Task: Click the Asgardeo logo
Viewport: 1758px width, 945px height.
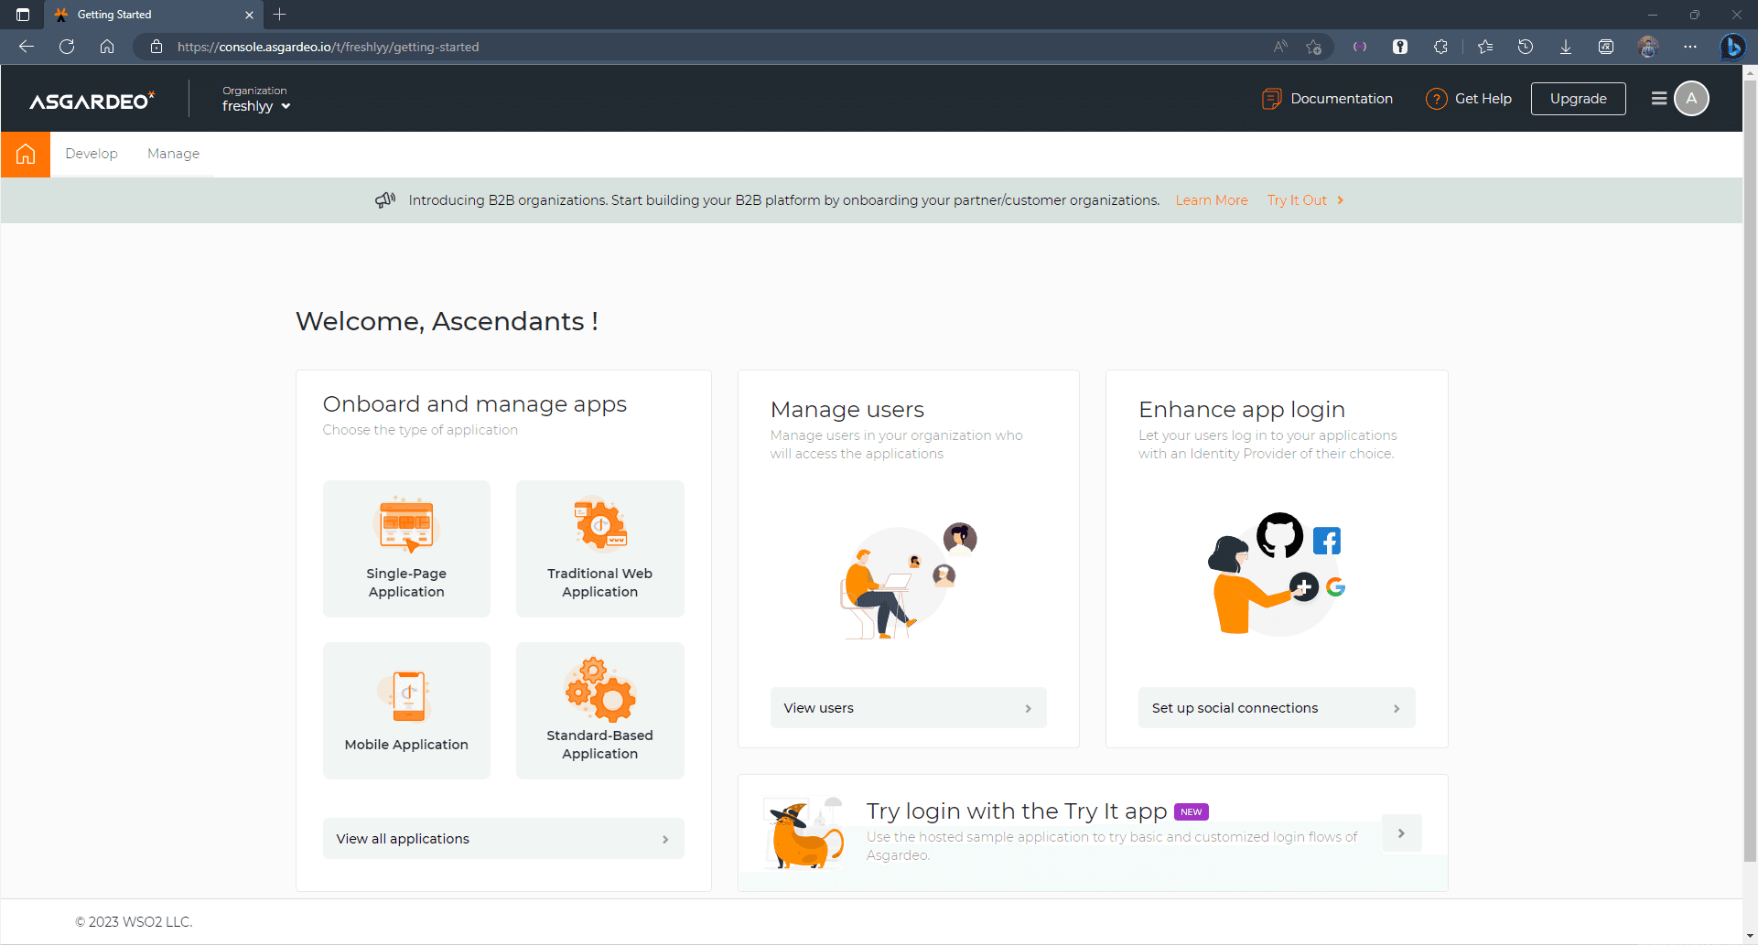Action: point(92,100)
